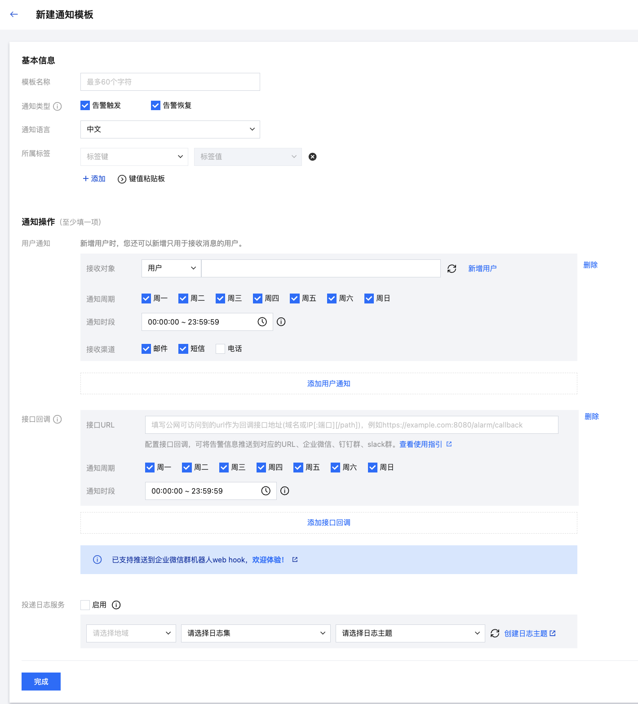Uncheck 周四 in 接口回调 cycle
638x704 pixels.
coord(261,468)
